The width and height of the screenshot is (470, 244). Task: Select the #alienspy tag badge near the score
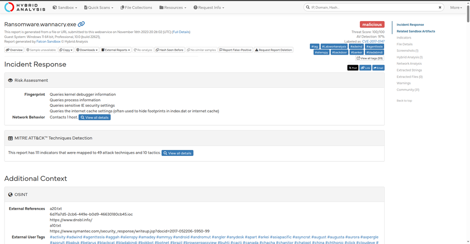pos(321,52)
